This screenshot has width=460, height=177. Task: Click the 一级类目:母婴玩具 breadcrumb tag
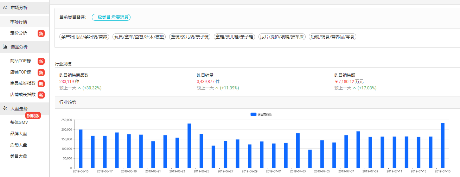[111, 17]
